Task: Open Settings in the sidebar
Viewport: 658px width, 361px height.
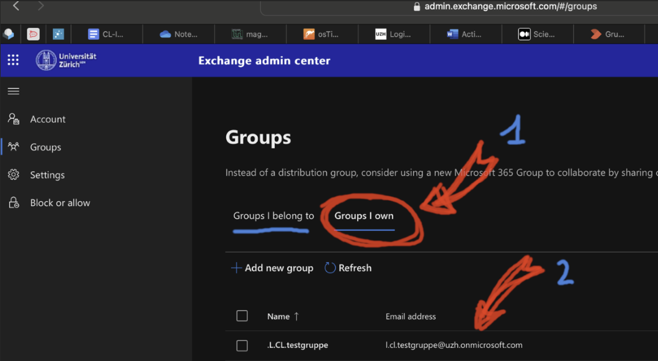Action: point(47,175)
